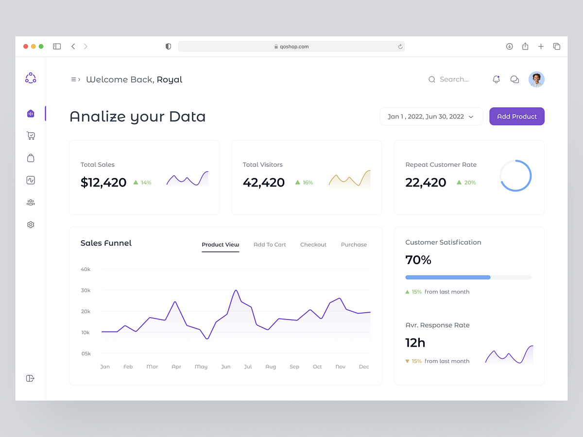
Task: Expand the Jan 1 - Jun 30 date range
Action: pyautogui.click(x=431, y=117)
